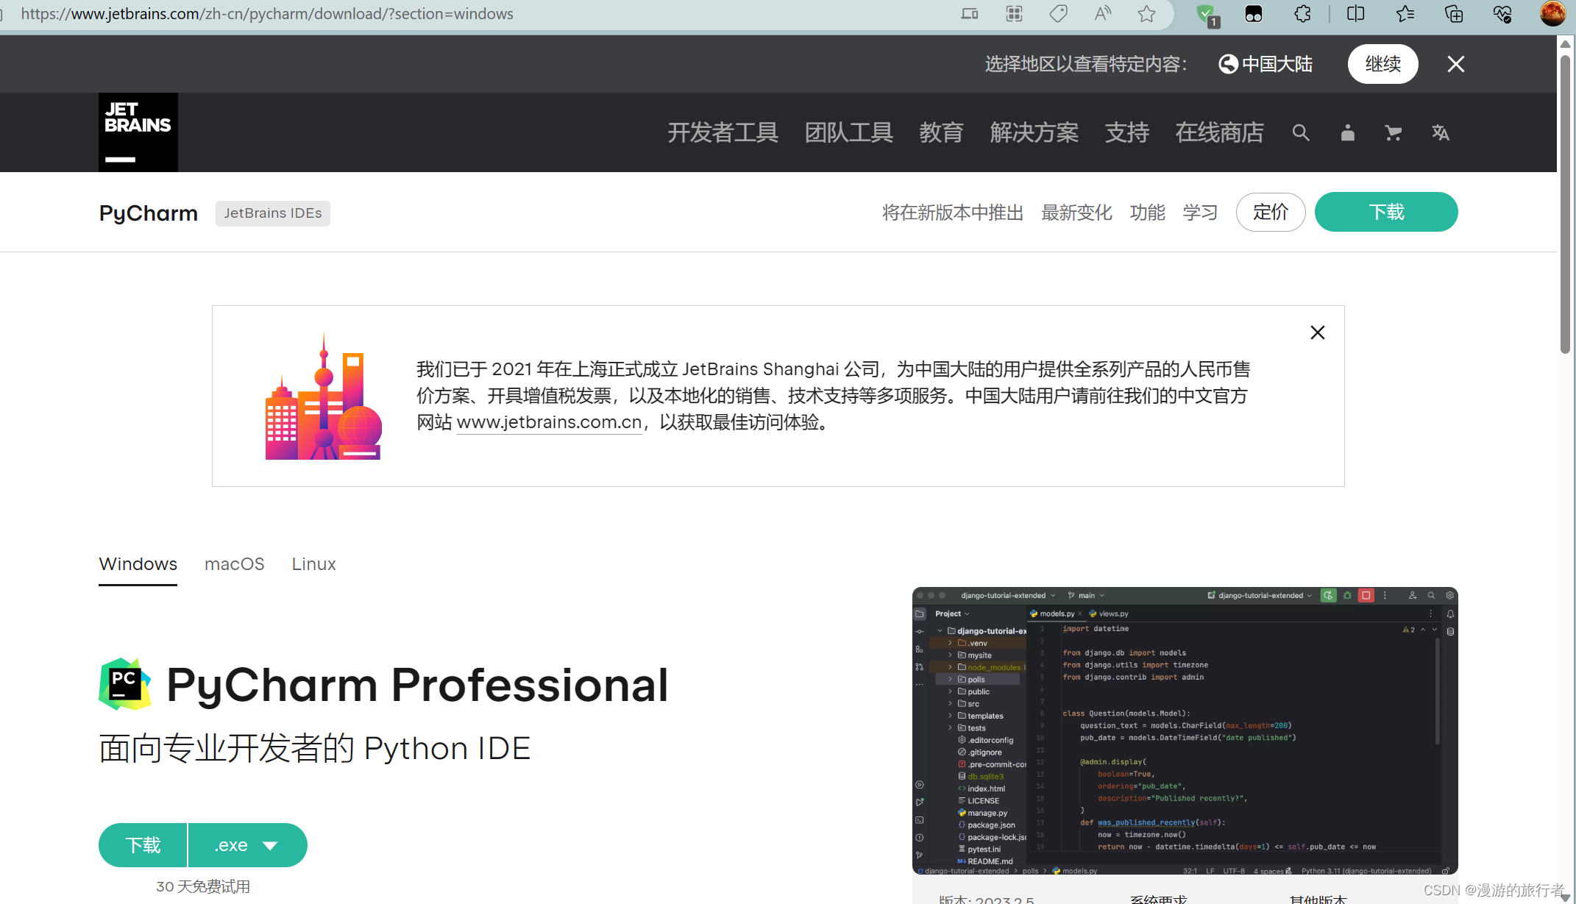Viewport: 1576px width, 904px height.
Task: Open the www.jetbrains.com.cn link
Action: click(549, 423)
